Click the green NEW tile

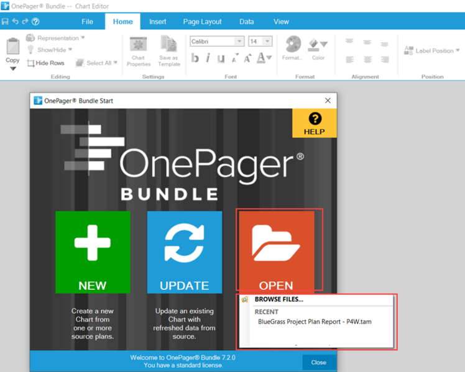(93, 252)
